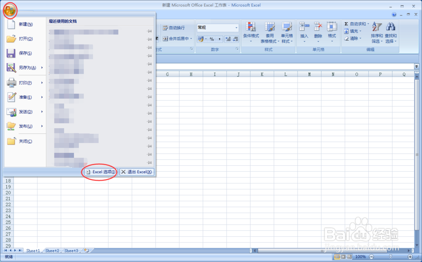Viewport: 422px width, 262px height.
Task: Open the 合并后居中 dropdown arrow
Action: (x=191, y=39)
